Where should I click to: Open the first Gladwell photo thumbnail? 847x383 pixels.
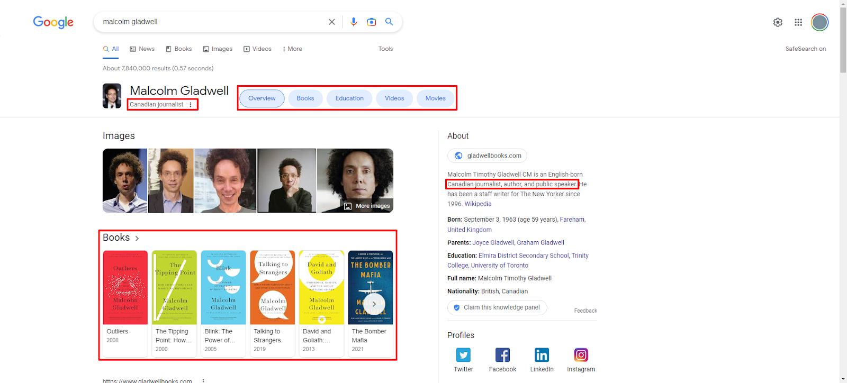pos(125,181)
